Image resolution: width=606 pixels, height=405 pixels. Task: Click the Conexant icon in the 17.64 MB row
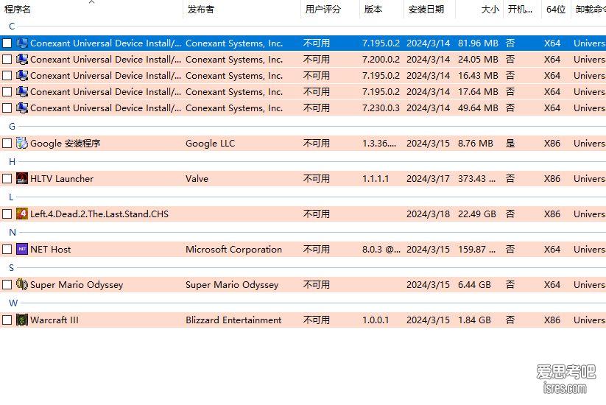(x=22, y=91)
